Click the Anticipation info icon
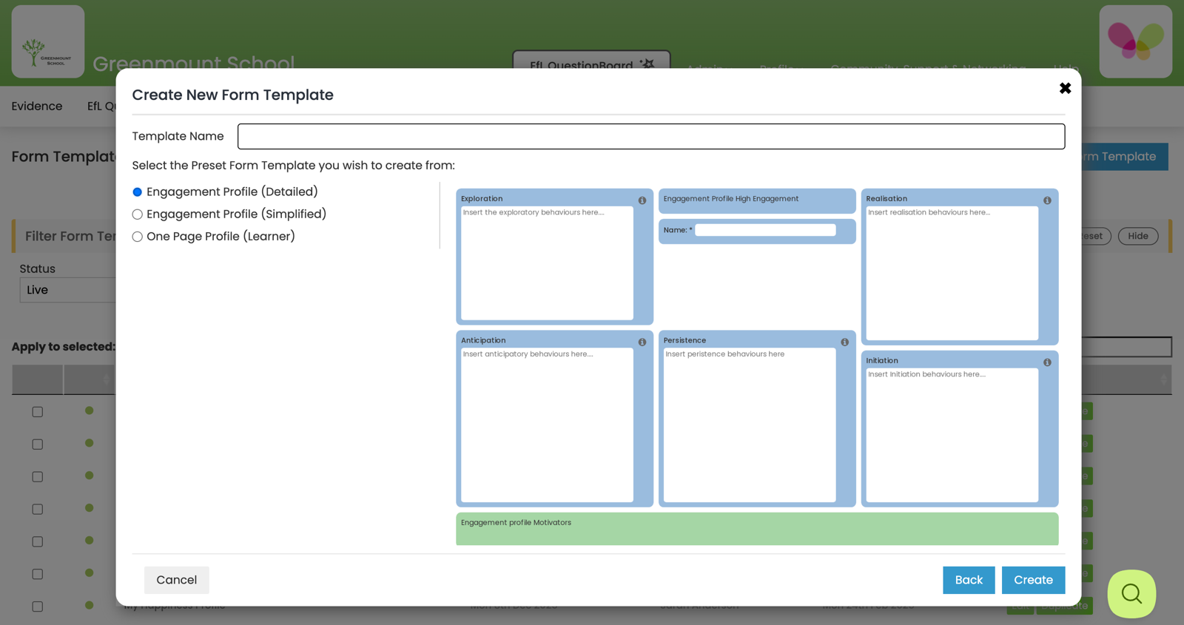Screen dimensions: 1184x625 point(642,342)
